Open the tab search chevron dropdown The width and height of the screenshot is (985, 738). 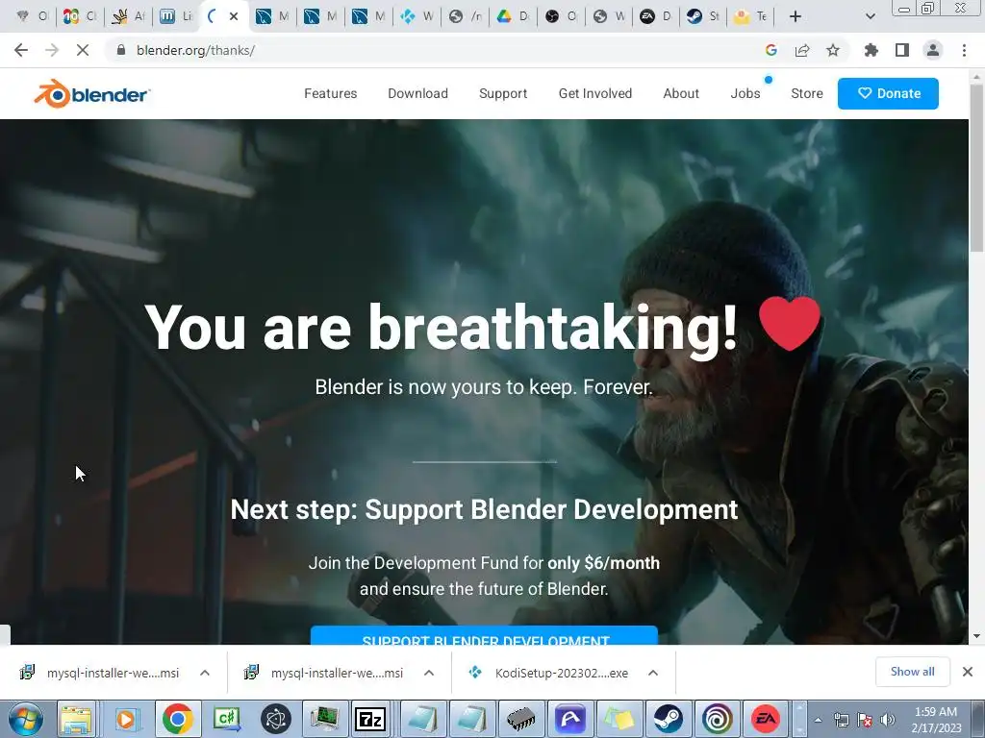point(870,16)
